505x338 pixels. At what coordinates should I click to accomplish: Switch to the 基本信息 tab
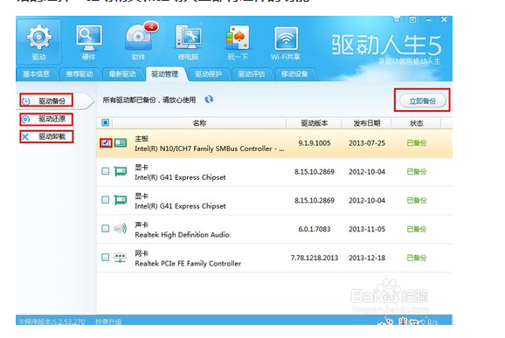(x=36, y=74)
